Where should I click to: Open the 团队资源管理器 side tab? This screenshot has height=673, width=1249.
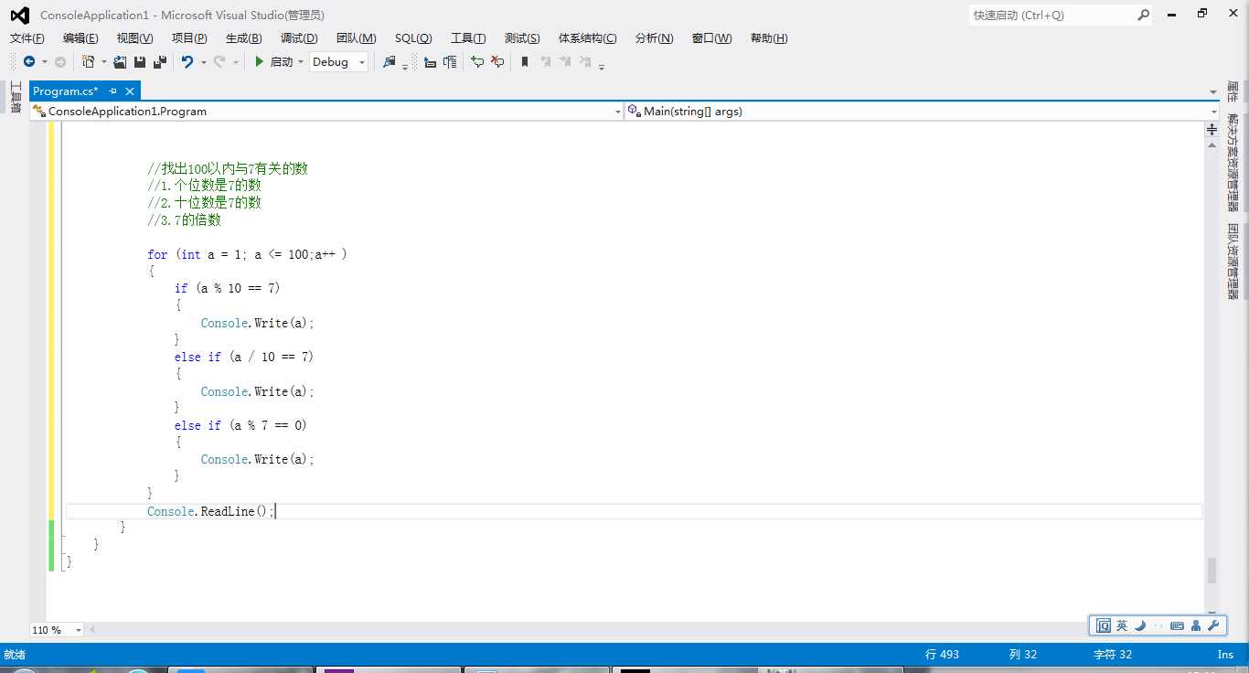(1233, 261)
